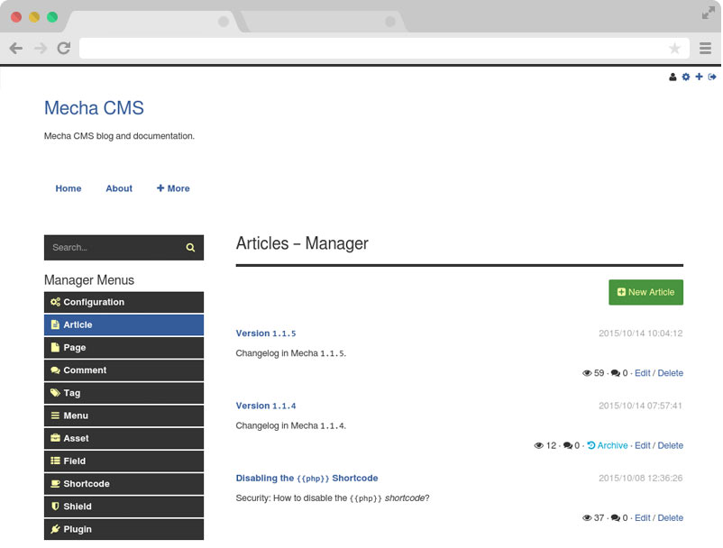
Task: Click the Shield icon in sidebar
Action: coord(55,506)
